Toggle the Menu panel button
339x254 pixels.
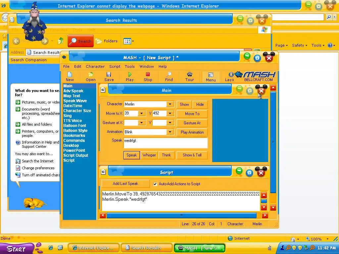[211, 77]
